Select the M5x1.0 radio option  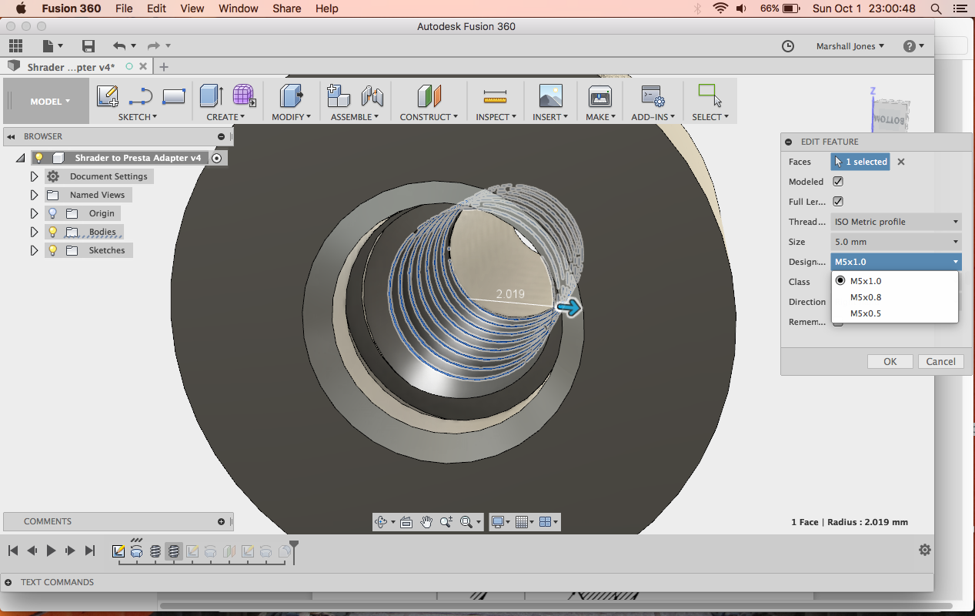pos(841,281)
